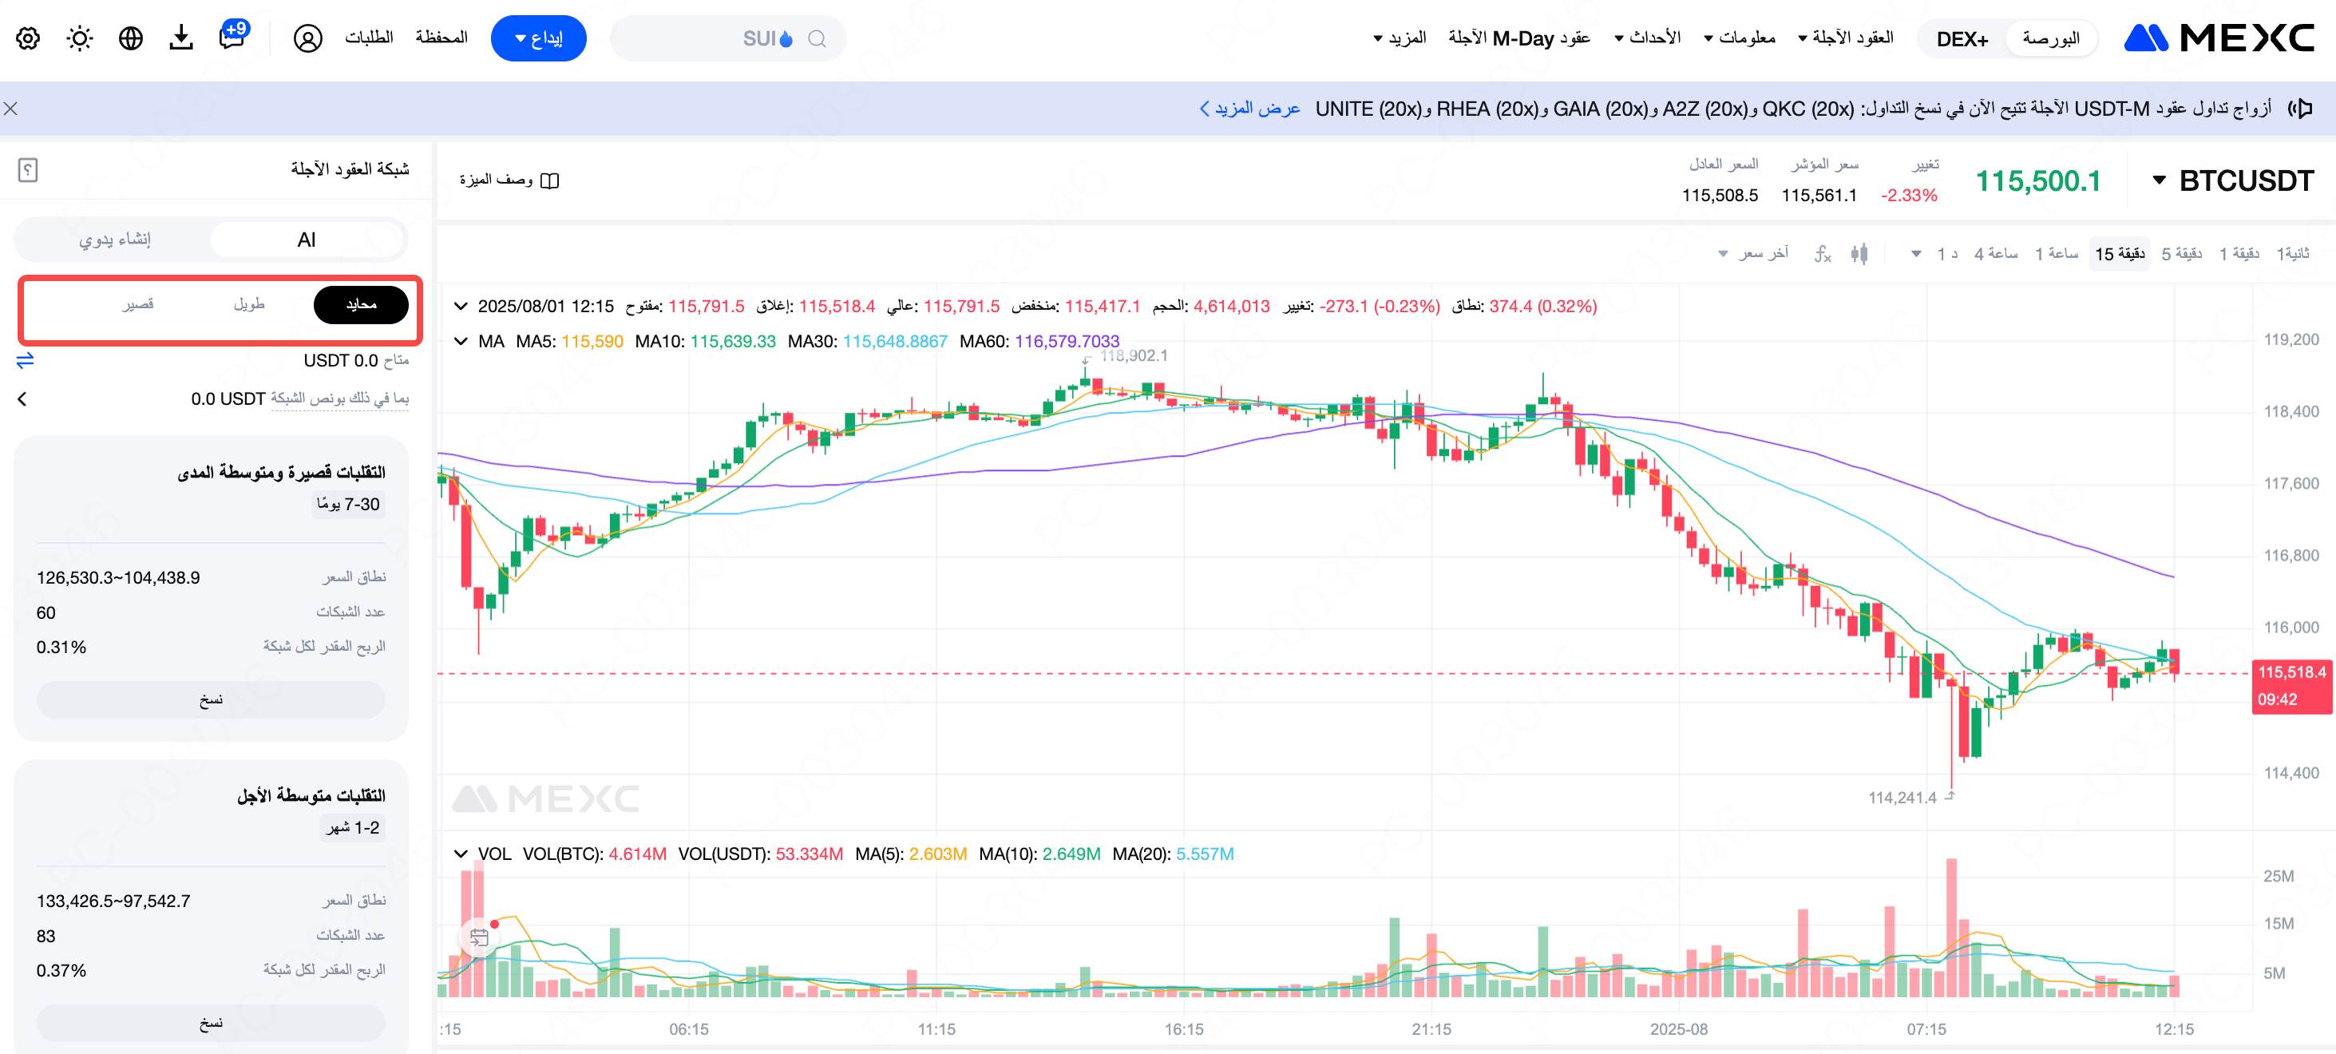Expand the BTCUSDT pair dropdown
This screenshot has width=2336, height=1054.
(2160, 180)
